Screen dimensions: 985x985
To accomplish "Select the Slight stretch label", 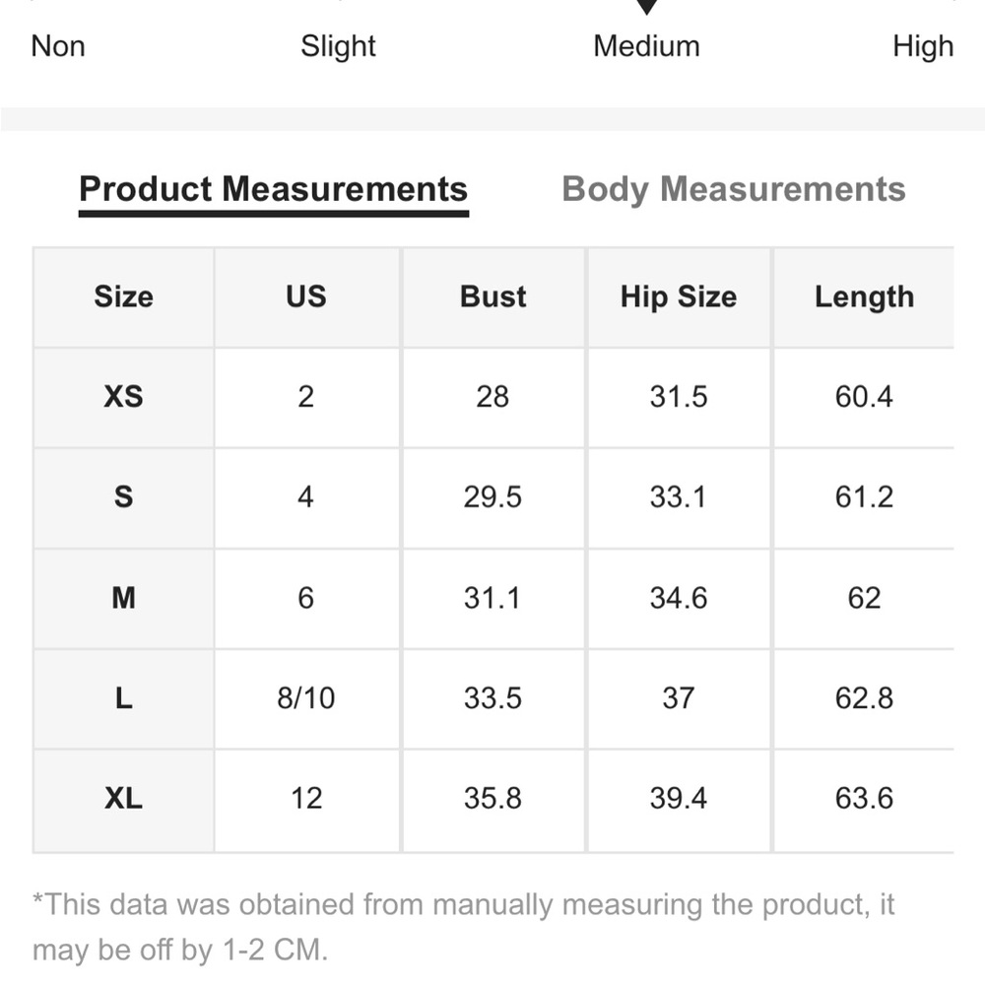I will 338,46.
